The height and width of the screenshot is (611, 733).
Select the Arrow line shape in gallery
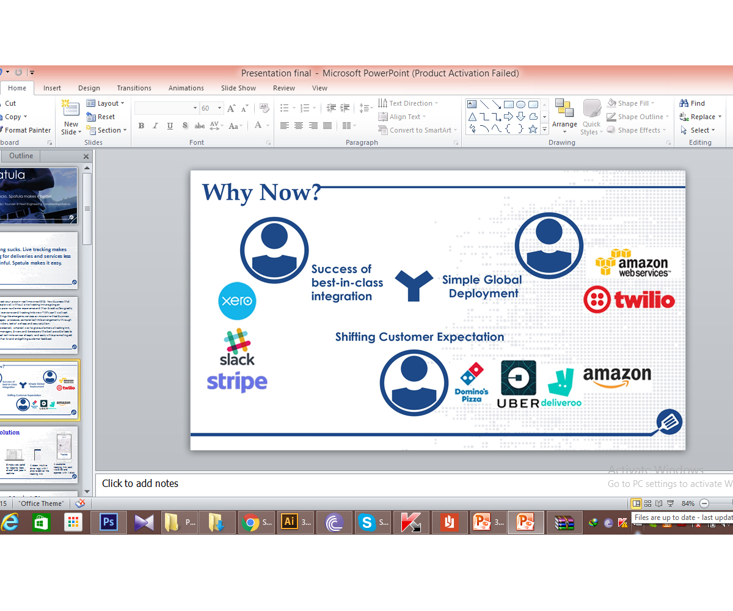click(x=497, y=104)
